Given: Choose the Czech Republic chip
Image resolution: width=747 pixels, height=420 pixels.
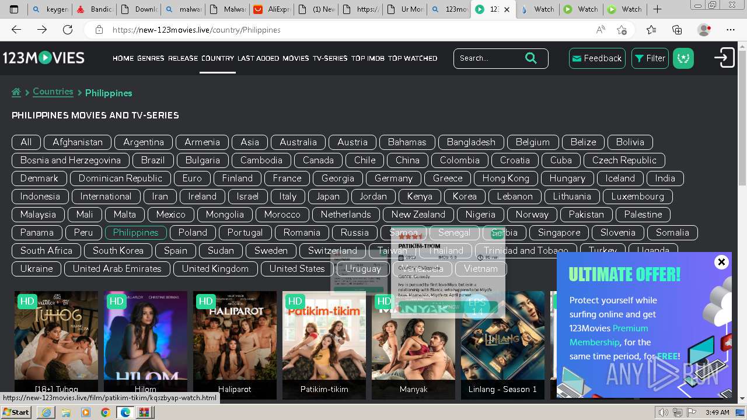Looking at the screenshot, I should pos(624,160).
